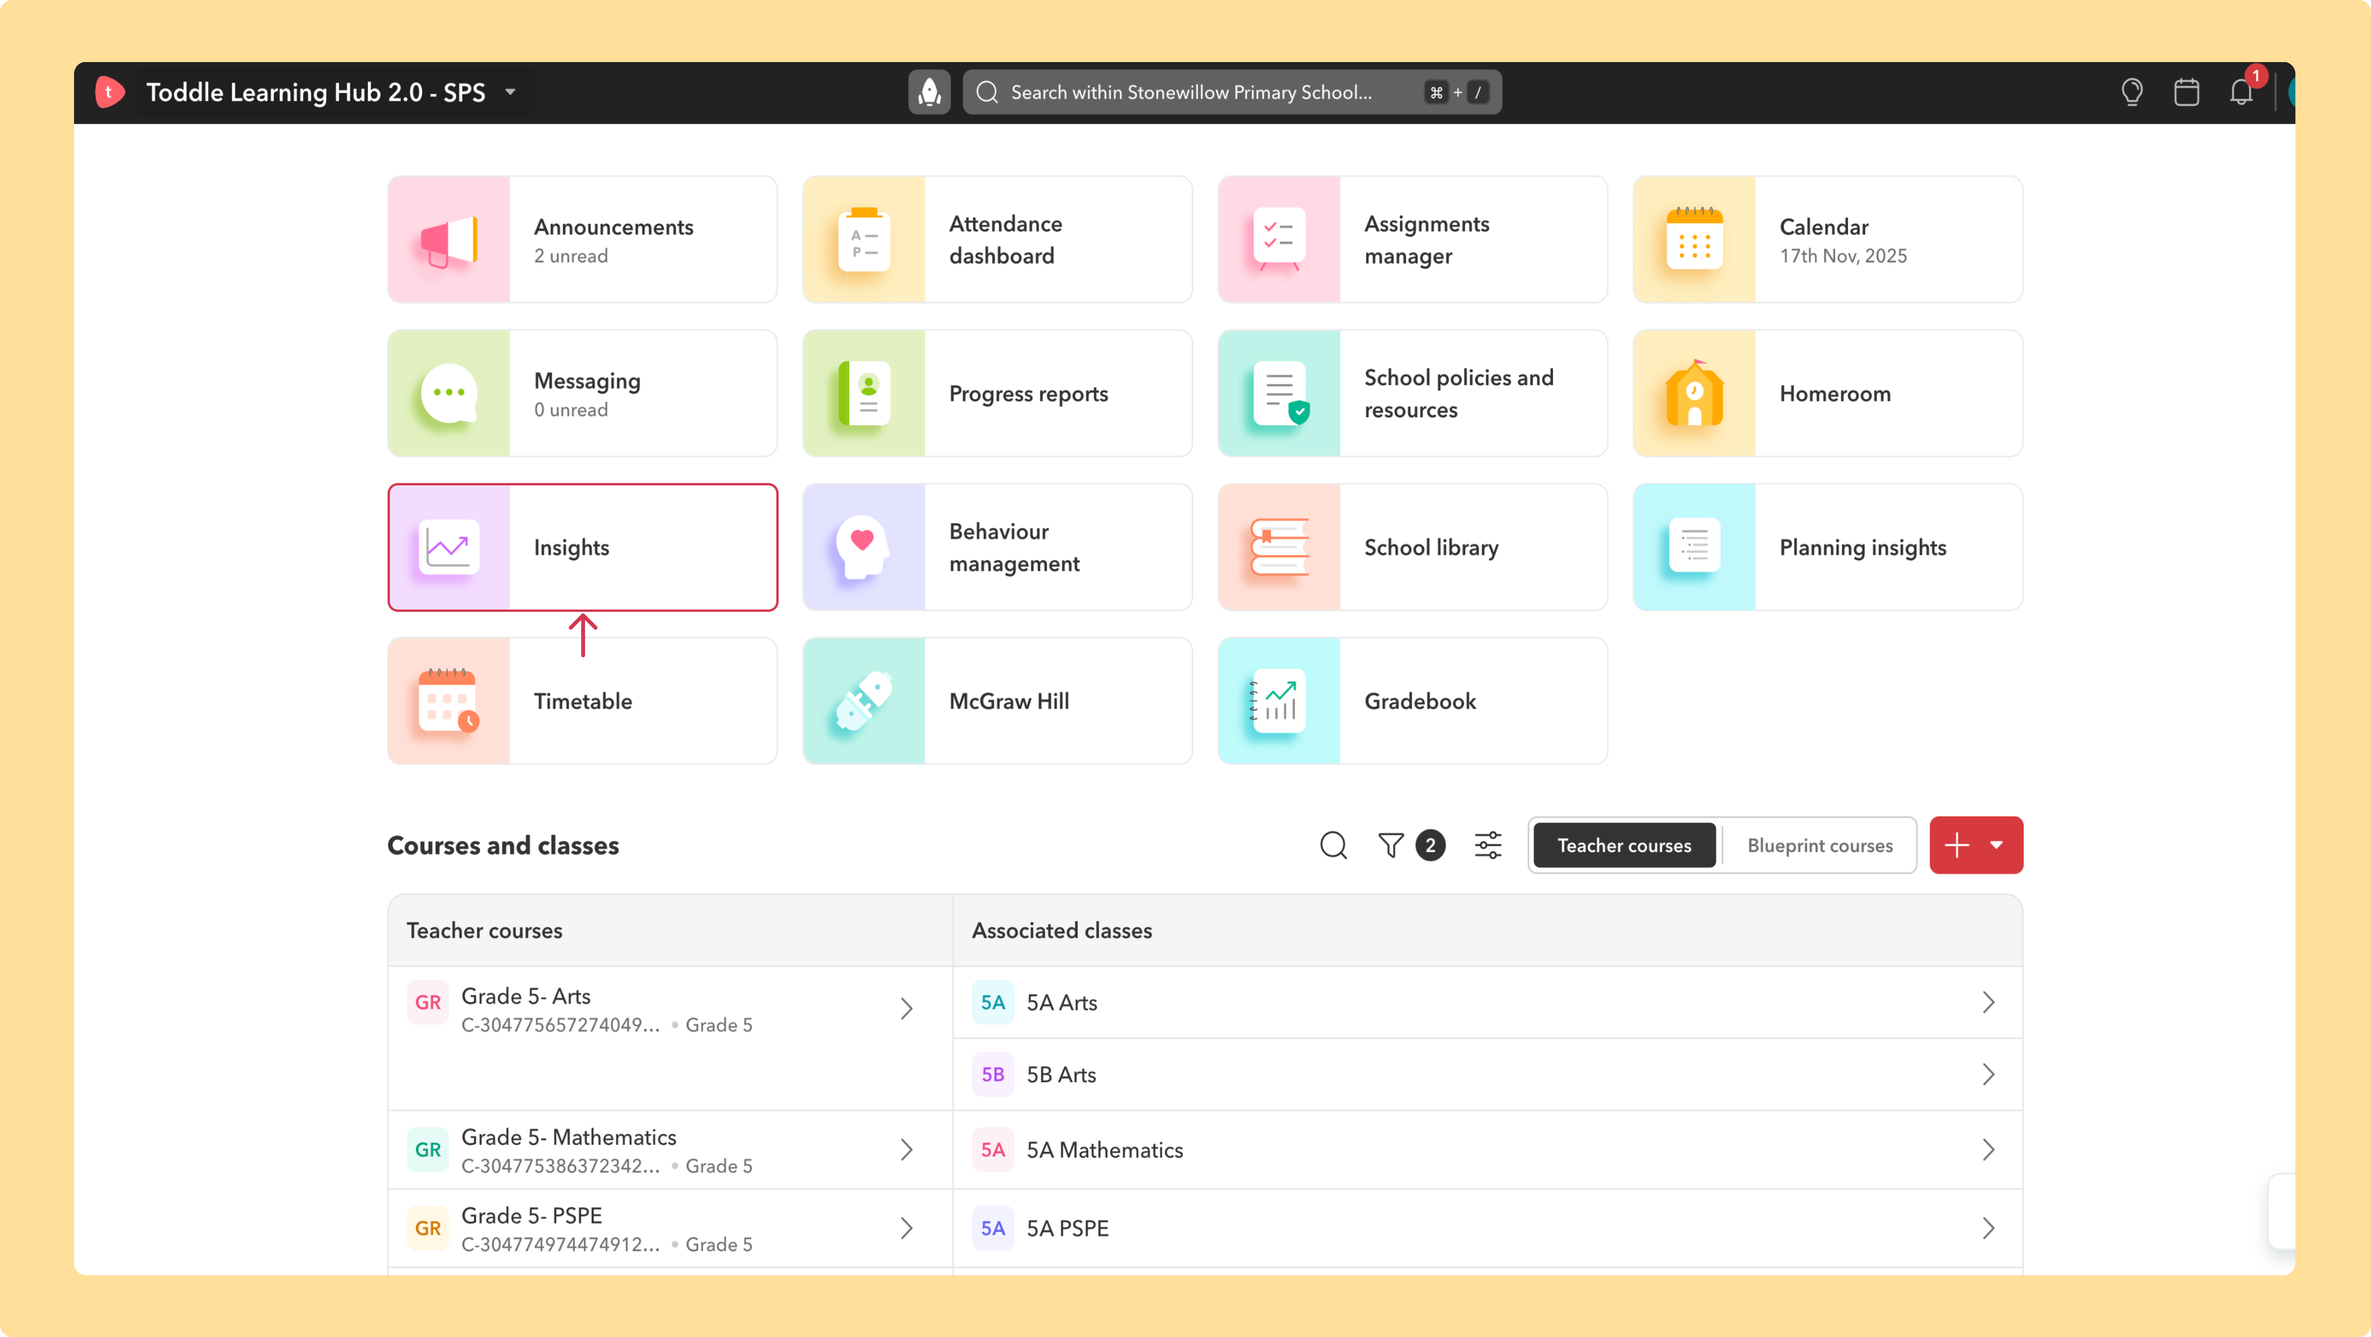The width and height of the screenshot is (2371, 1337).
Task: Open the notifications bell
Action: [2241, 92]
